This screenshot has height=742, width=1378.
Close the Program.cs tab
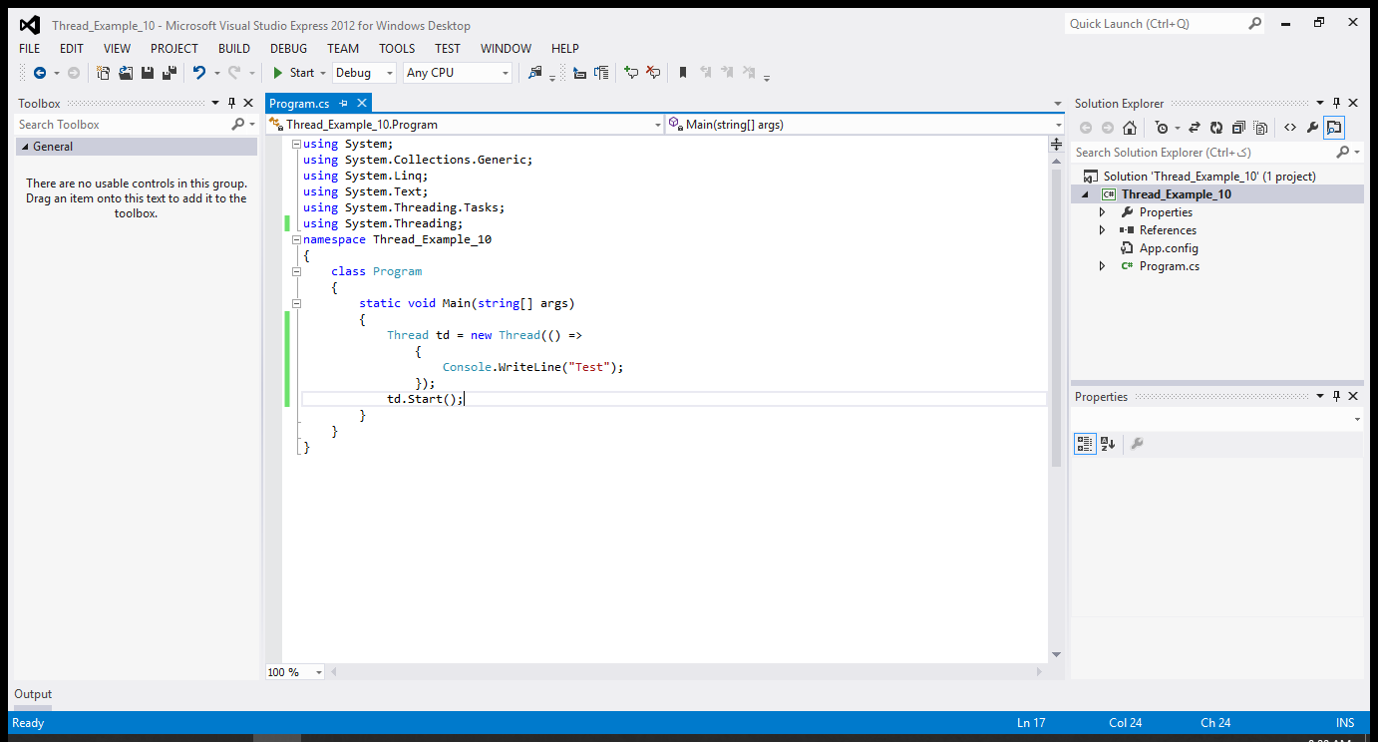pos(362,103)
